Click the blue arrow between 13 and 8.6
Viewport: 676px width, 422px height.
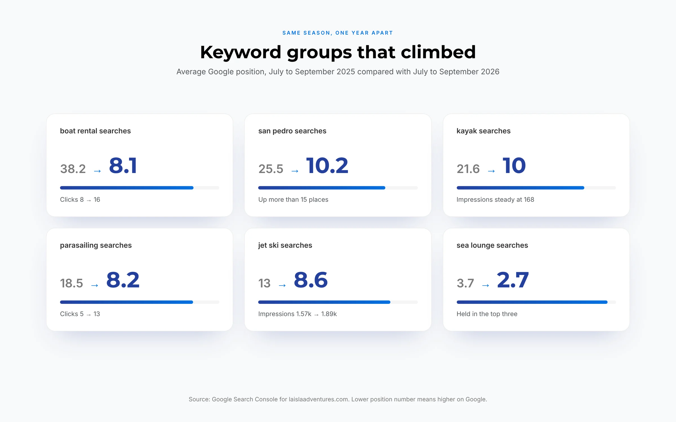click(282, 286)
